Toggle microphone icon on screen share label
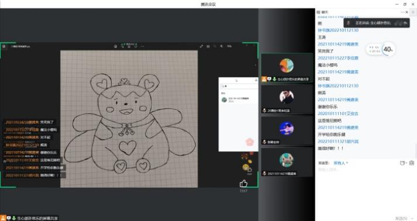The width and height of the screenshot is (417, 221). click(x=14, y=218)
